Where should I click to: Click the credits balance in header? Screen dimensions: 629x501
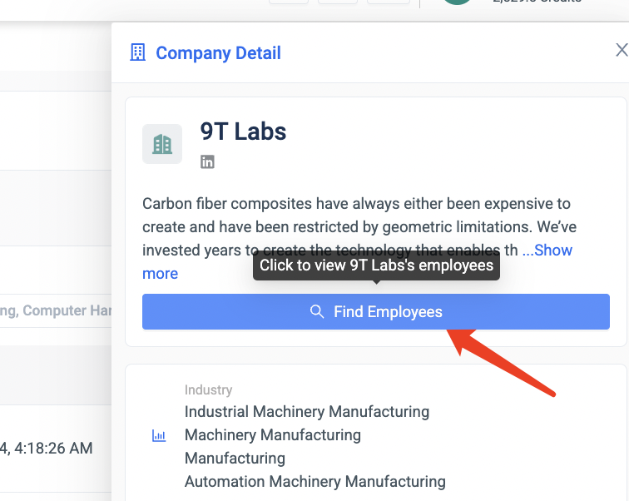(x=537, y=2)
